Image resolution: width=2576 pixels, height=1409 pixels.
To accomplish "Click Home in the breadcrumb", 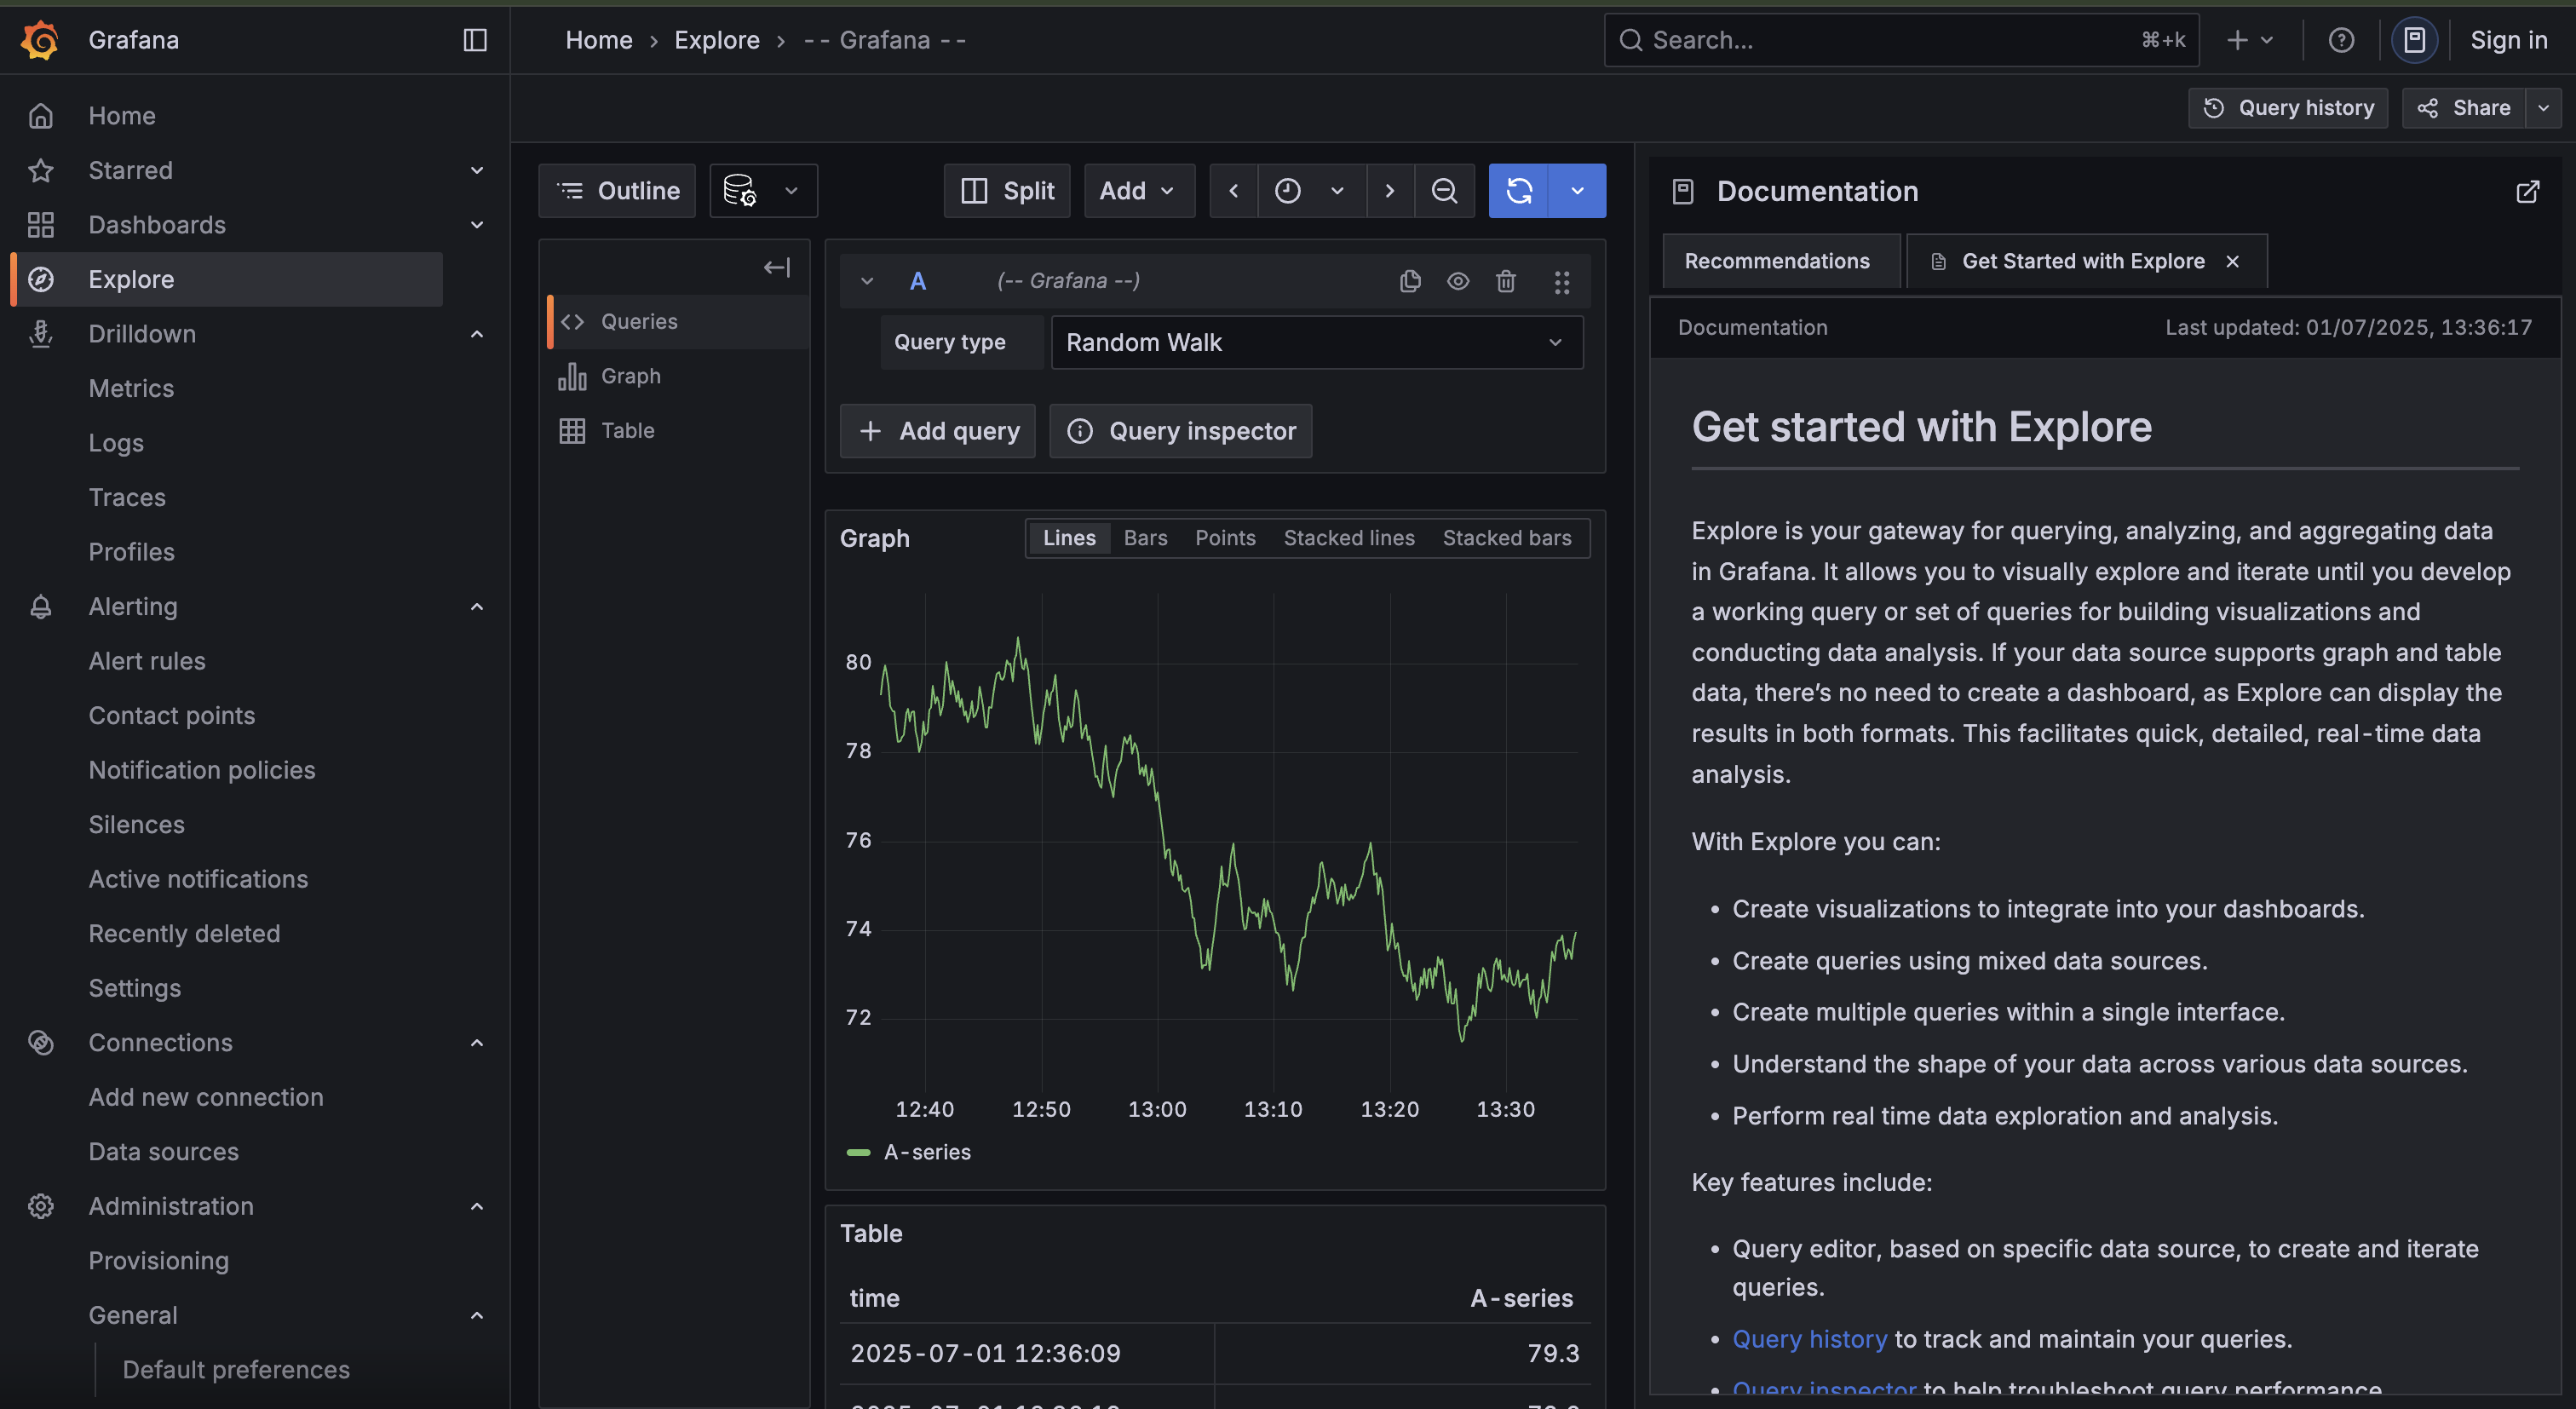I will (x=599, y=40).
